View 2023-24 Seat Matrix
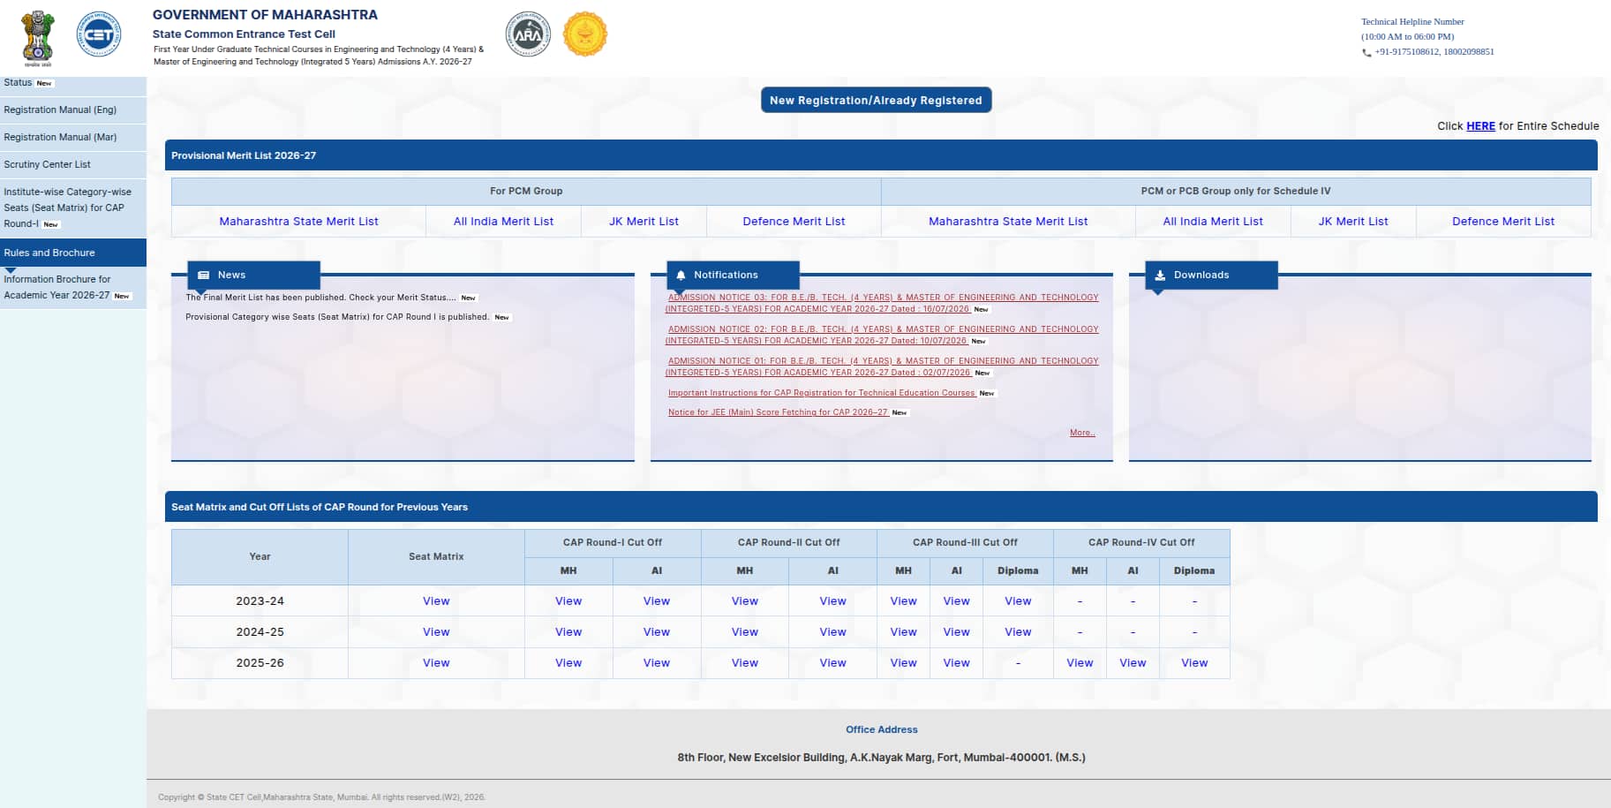Image resolution: width=1611 pixels, height=808 pixels. [436, 601]
